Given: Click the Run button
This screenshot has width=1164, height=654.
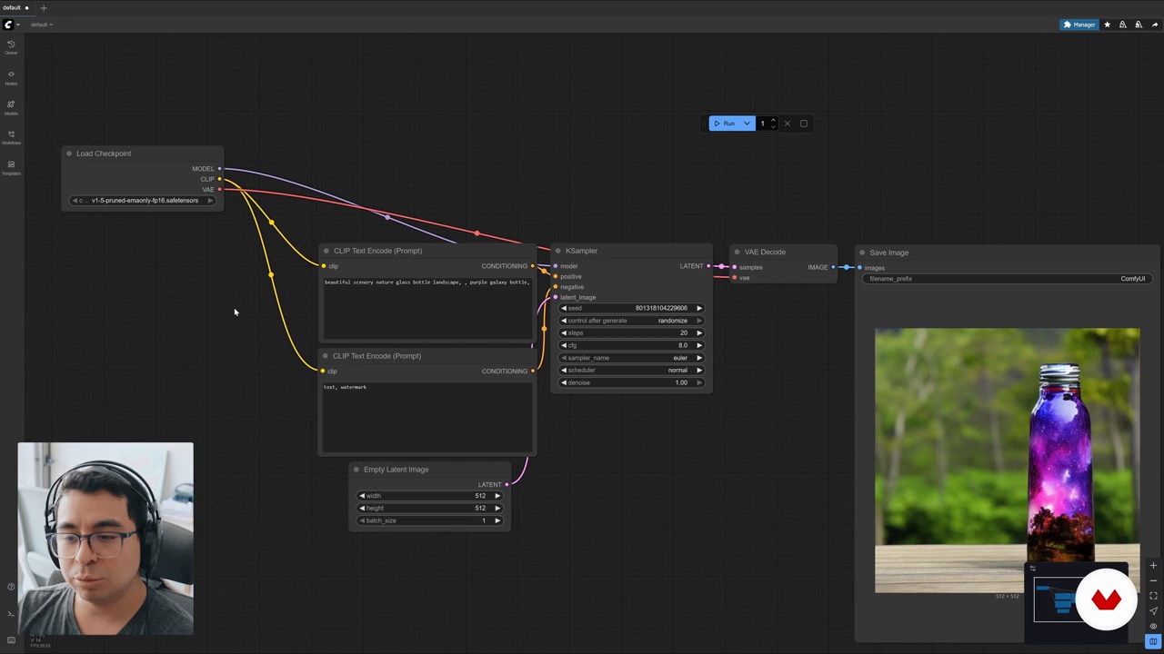Looking at the screenshot, I should [x=725, y=124].
